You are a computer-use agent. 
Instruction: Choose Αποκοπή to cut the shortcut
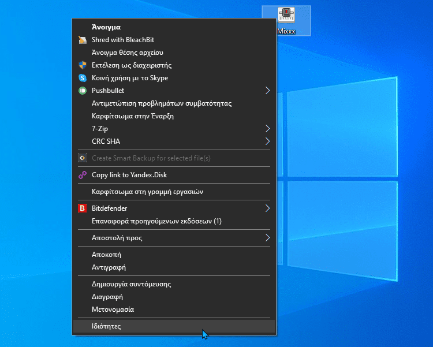point(174,255)
